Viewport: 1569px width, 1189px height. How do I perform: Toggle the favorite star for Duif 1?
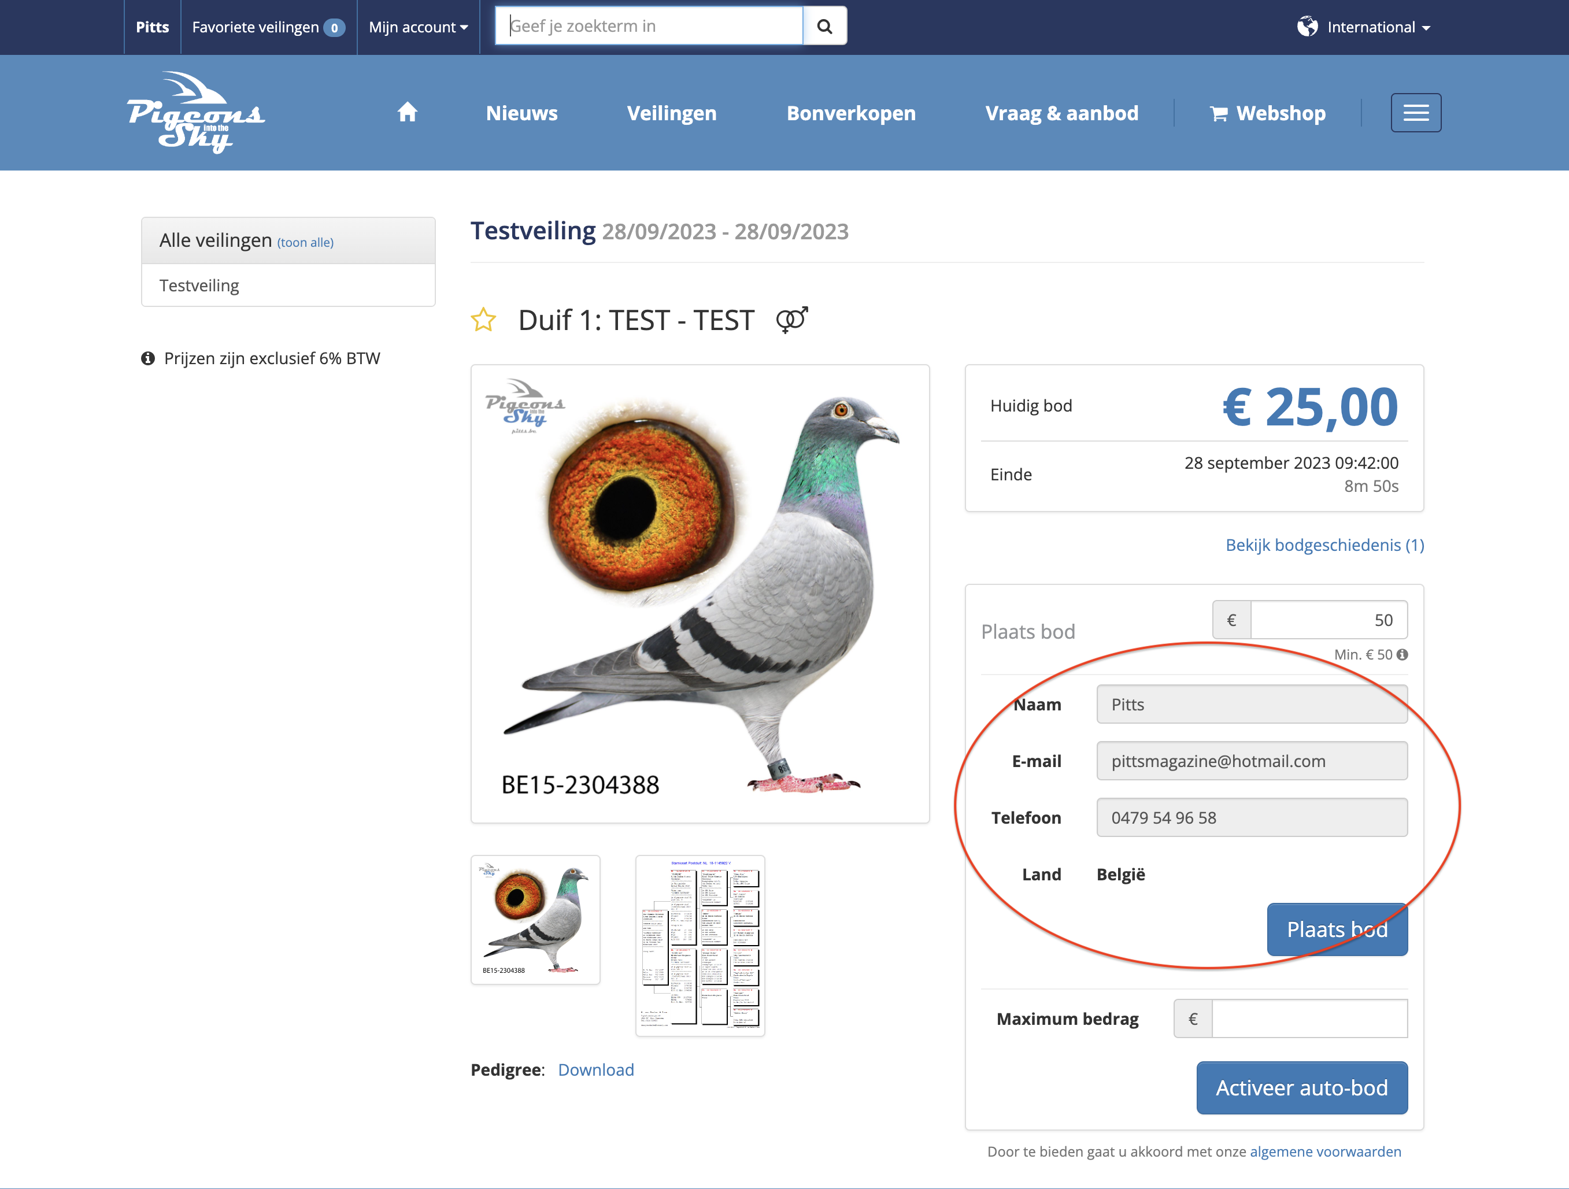click(484, 320)
